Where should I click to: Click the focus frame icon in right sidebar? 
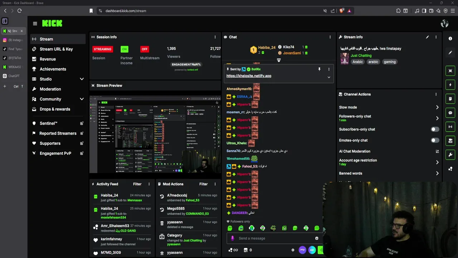coord(450,71)
